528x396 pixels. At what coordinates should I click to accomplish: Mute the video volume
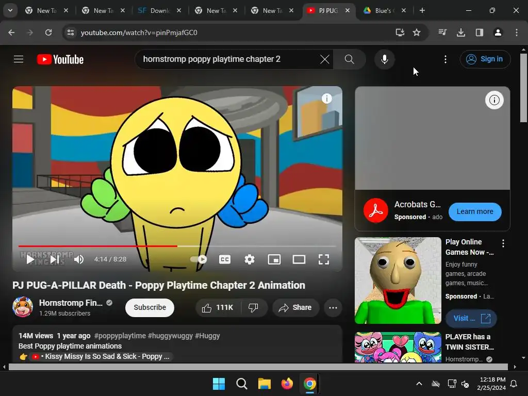pyautogui.click(x=79, y=259)
